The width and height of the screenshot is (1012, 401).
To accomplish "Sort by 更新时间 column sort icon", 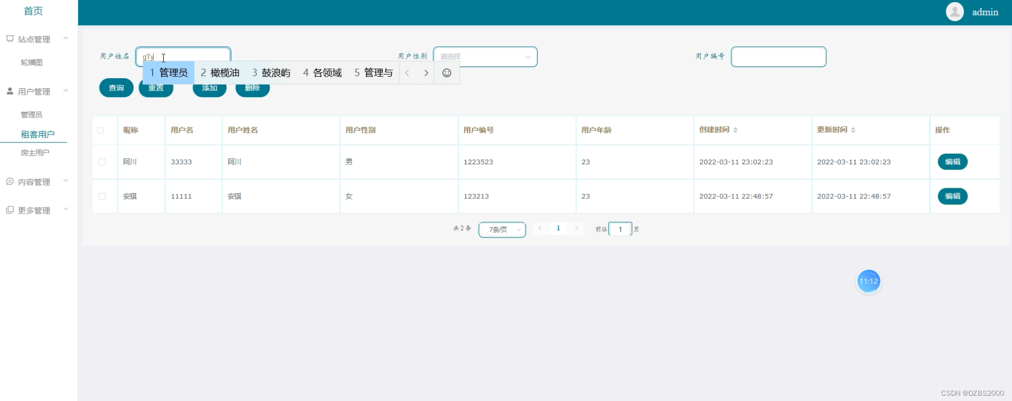I will [853, 130].
